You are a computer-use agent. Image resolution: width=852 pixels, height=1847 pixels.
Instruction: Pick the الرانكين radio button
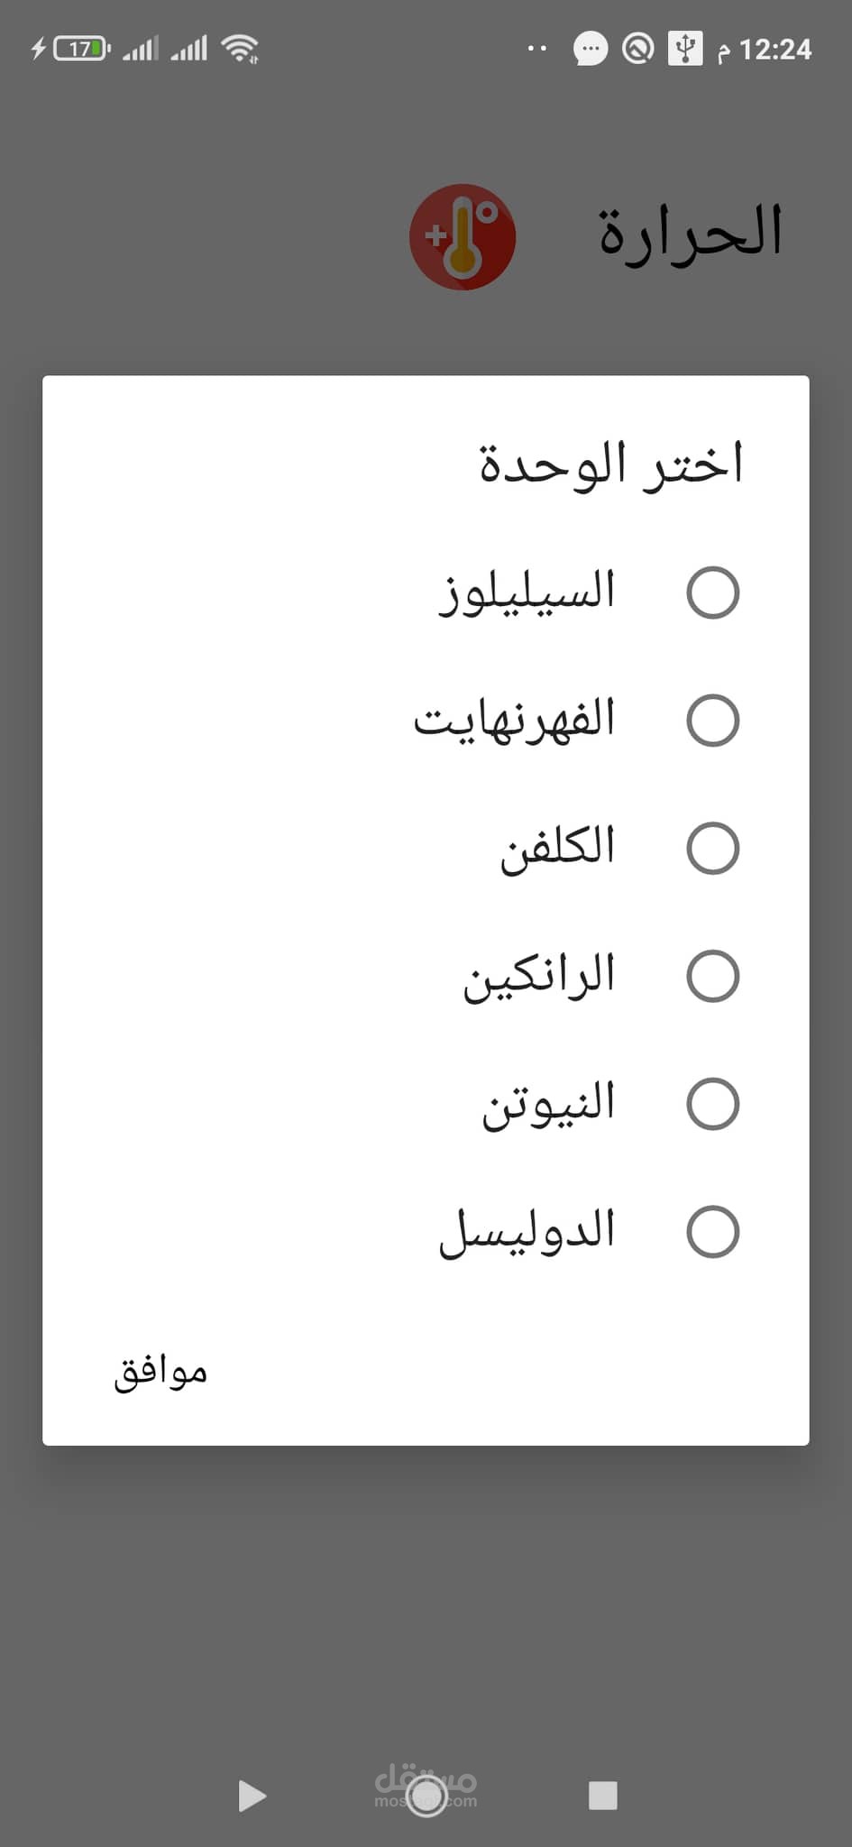[x=712, y=976]
